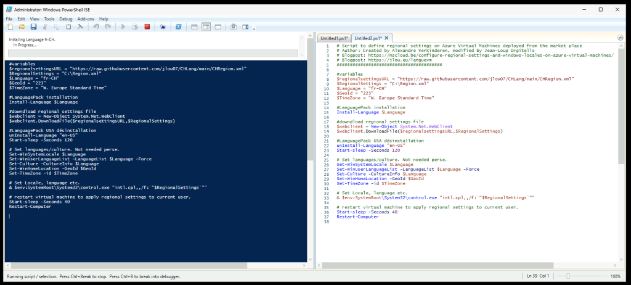Click the language install progress bar

tap(153, 53)
